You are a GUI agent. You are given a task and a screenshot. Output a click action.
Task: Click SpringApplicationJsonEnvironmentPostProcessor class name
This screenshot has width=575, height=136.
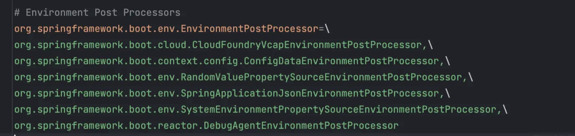310,93
